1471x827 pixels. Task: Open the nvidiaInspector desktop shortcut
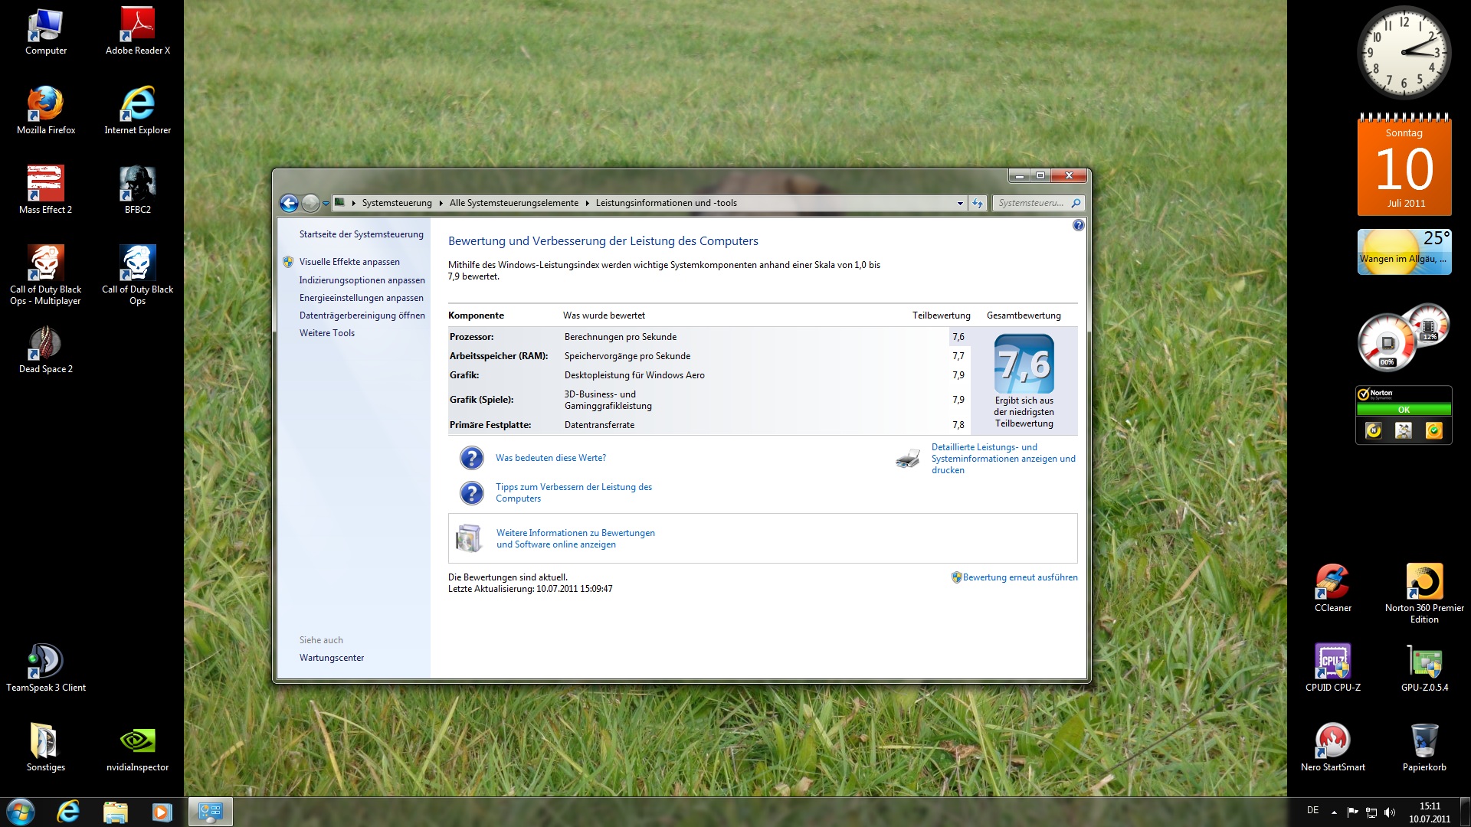pos(137,741)
